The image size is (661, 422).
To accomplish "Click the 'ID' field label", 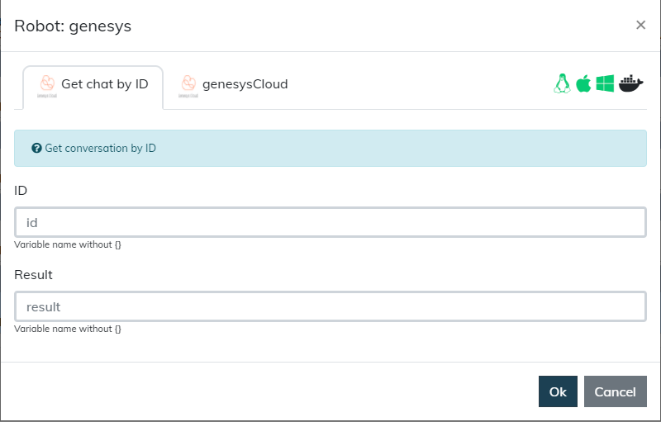I will (x=21, y=191).
